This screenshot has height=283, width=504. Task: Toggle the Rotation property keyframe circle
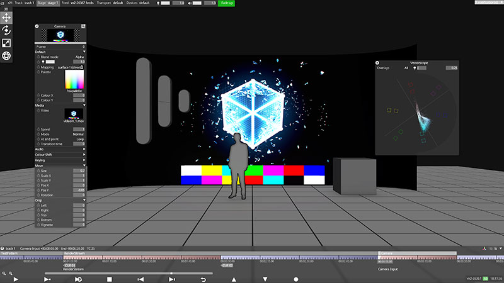pos(37,195)
